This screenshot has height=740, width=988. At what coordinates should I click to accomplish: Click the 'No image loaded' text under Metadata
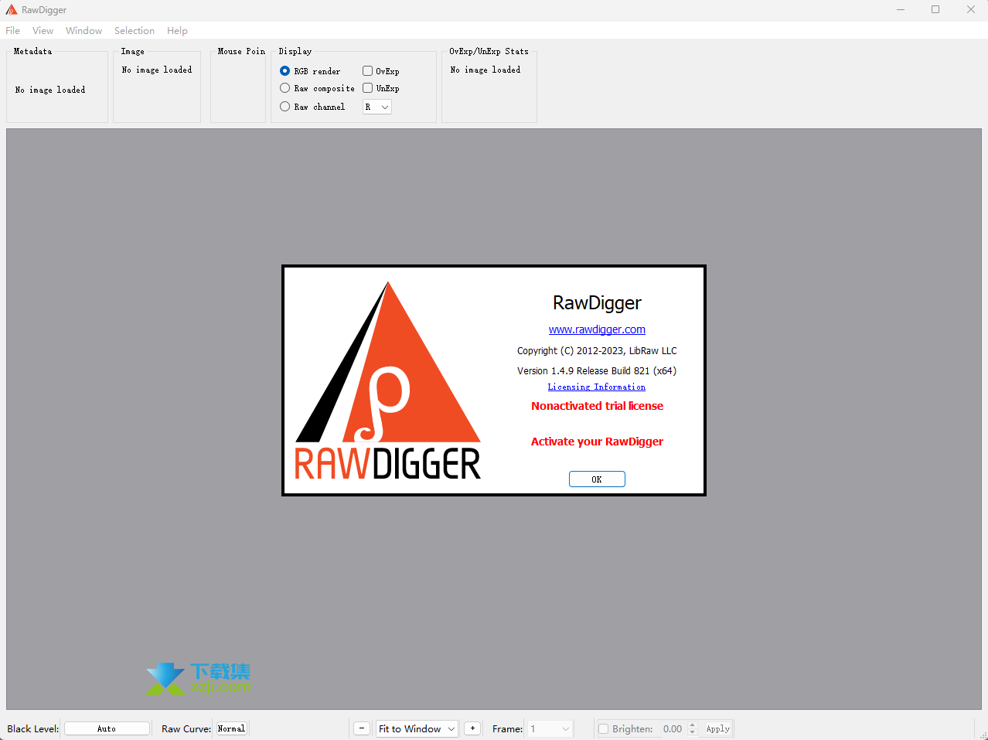[50, 90]
